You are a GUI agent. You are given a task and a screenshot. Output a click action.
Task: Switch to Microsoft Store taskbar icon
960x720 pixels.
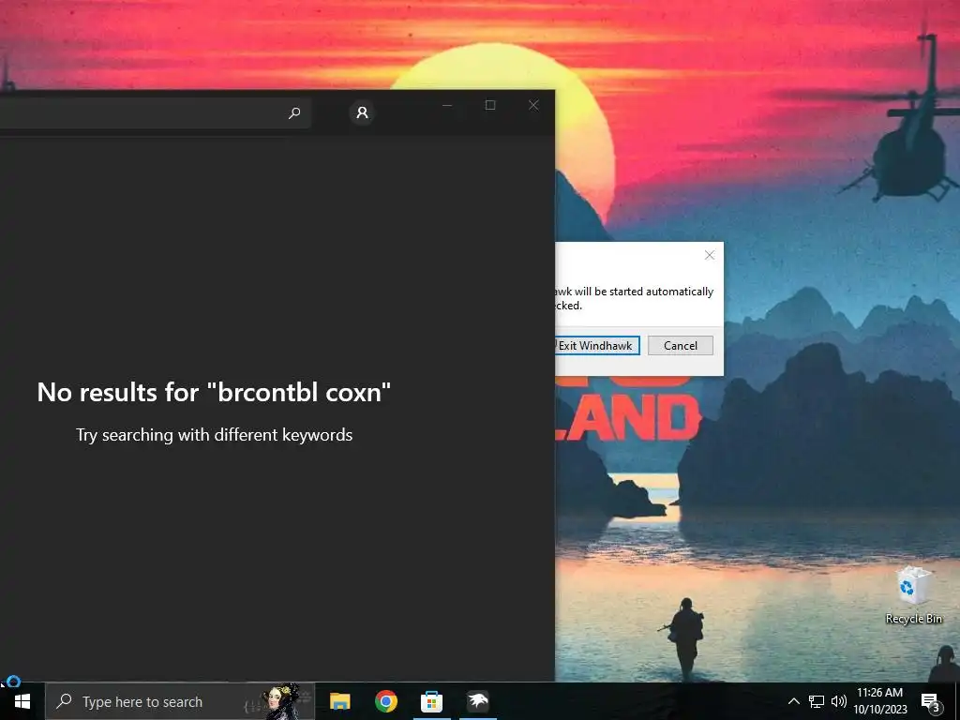click(x=431, y=701)
